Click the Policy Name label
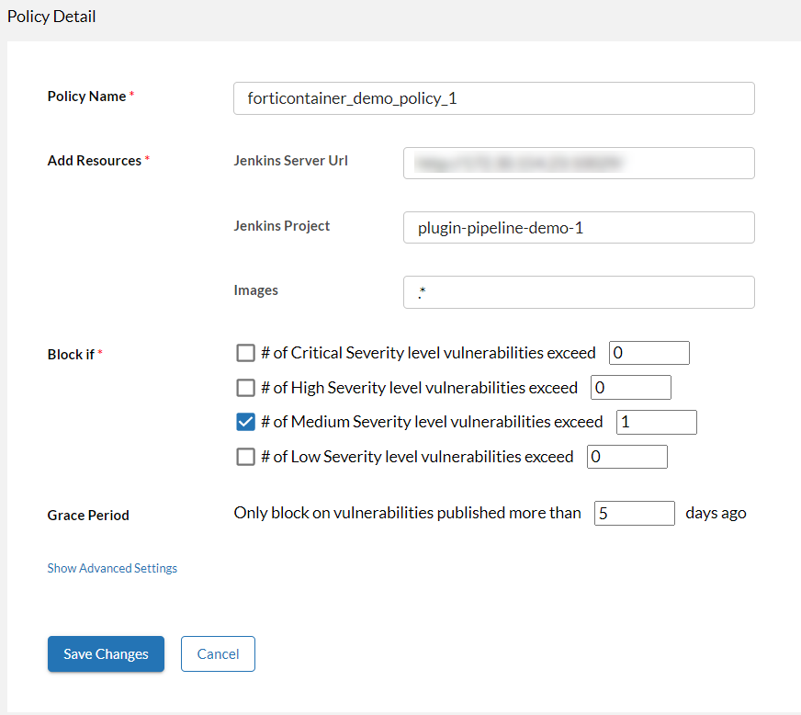Viewport: 801px width, 715px height. tap(86, 96)
